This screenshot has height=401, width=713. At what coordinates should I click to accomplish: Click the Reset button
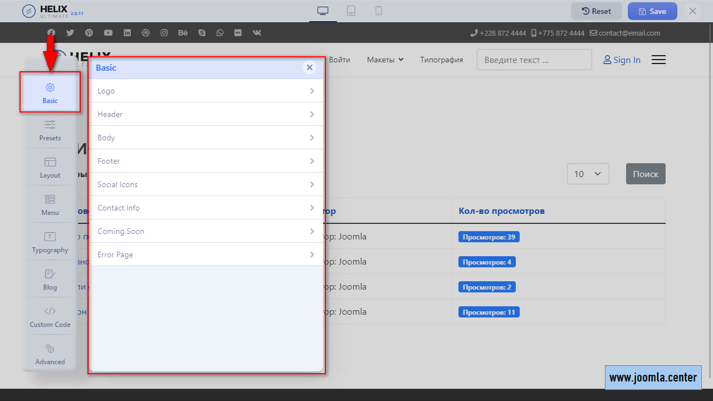pyautogui.click(x=596, y=11)
